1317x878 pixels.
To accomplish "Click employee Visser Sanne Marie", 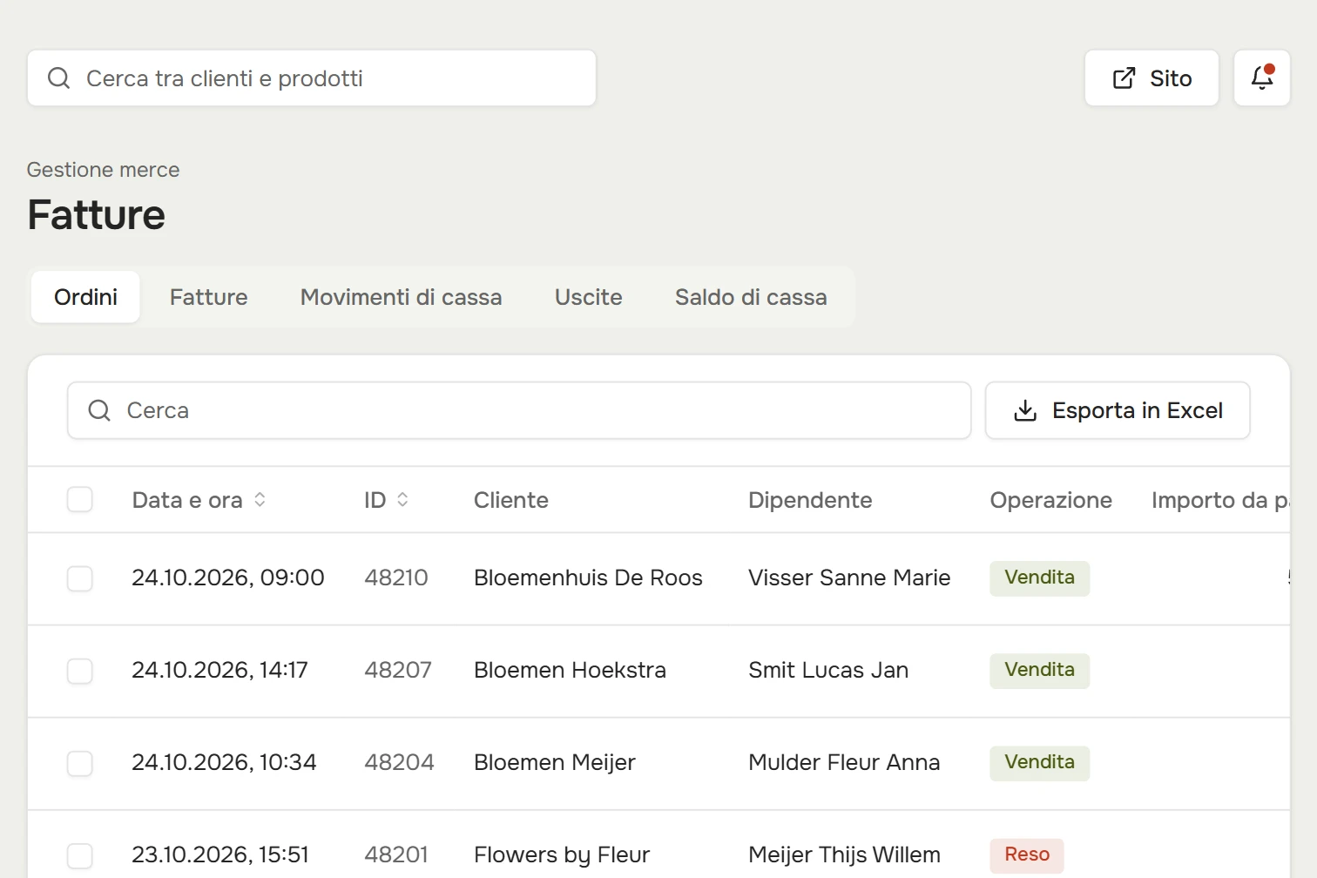I will tap(849, 577).
